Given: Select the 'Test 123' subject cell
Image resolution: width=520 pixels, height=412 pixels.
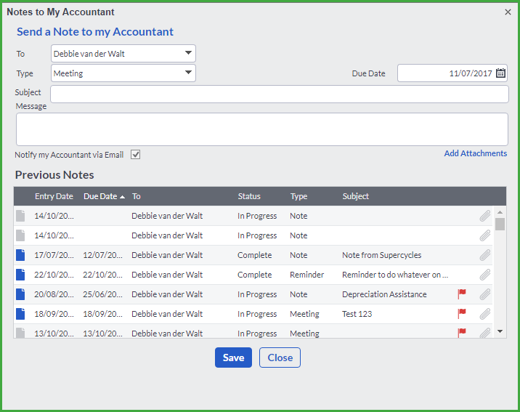Looking at the screenshot, I should pyautogui.click(x=357, y=313).
